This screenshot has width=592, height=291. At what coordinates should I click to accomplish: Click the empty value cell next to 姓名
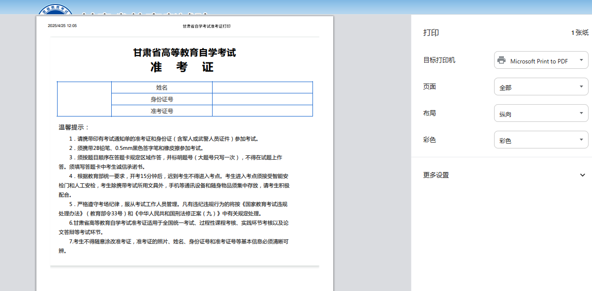[262, 87]
